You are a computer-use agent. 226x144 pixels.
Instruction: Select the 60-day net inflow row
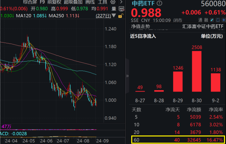click(177, 140)
